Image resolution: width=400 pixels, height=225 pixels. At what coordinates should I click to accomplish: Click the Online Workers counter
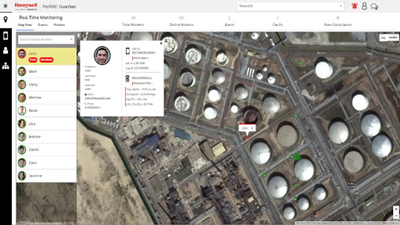181,21
